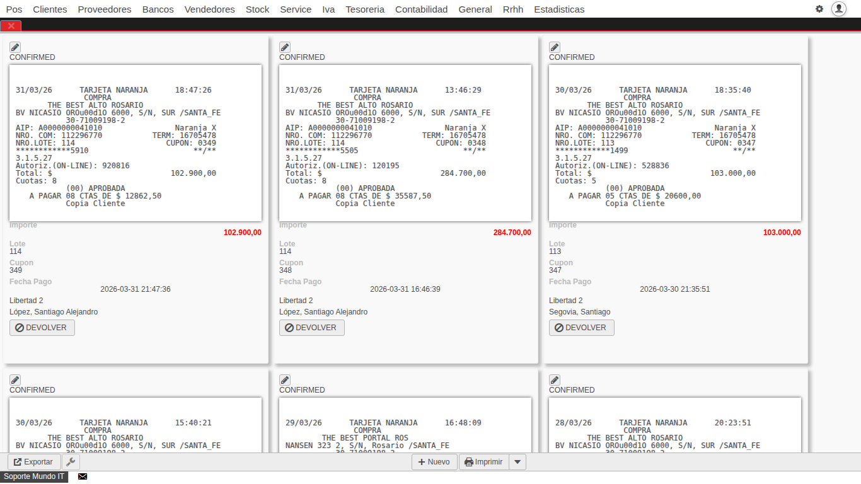Click the Exportar button

[33, 461]
